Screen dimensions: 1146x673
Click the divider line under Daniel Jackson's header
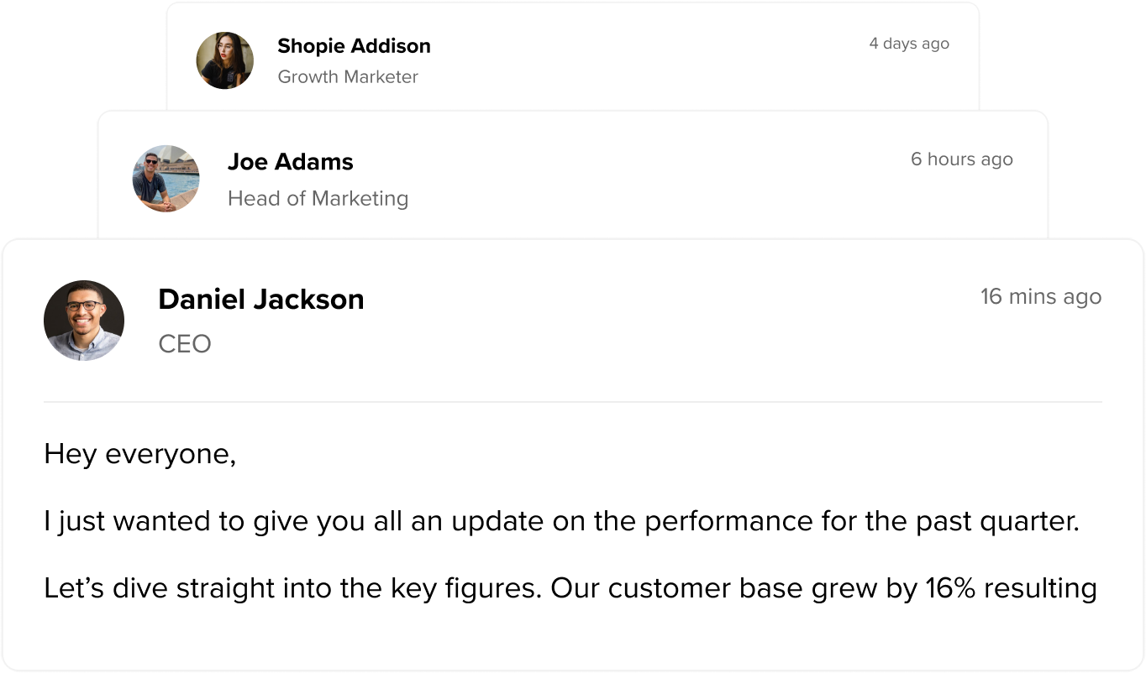tap(573, 402)
